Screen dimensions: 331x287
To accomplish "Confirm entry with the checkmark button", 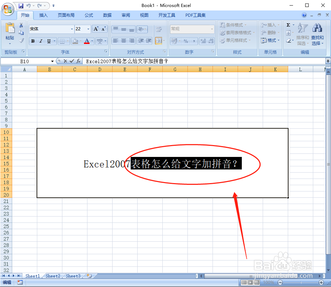I will [x=72, y=61].
